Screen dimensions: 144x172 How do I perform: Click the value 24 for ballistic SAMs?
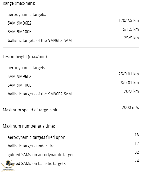[137, 161]
